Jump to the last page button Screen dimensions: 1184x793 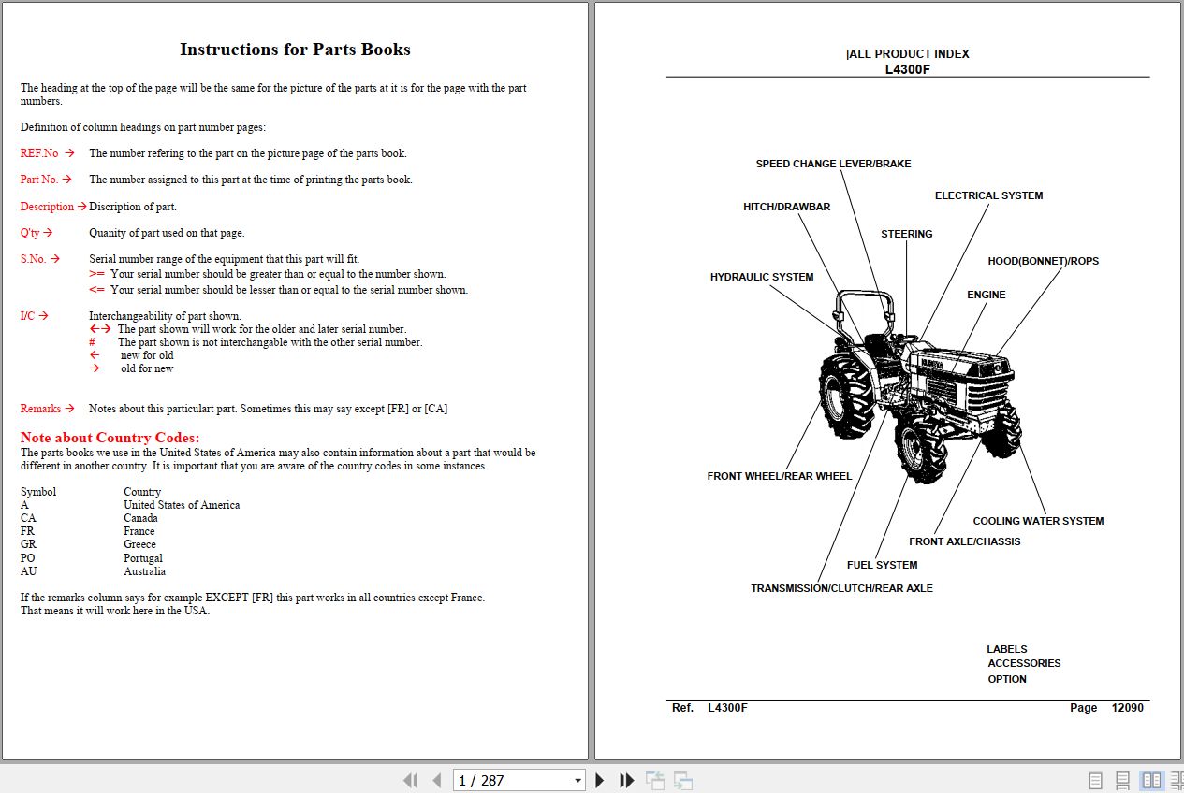coord(627,780)
